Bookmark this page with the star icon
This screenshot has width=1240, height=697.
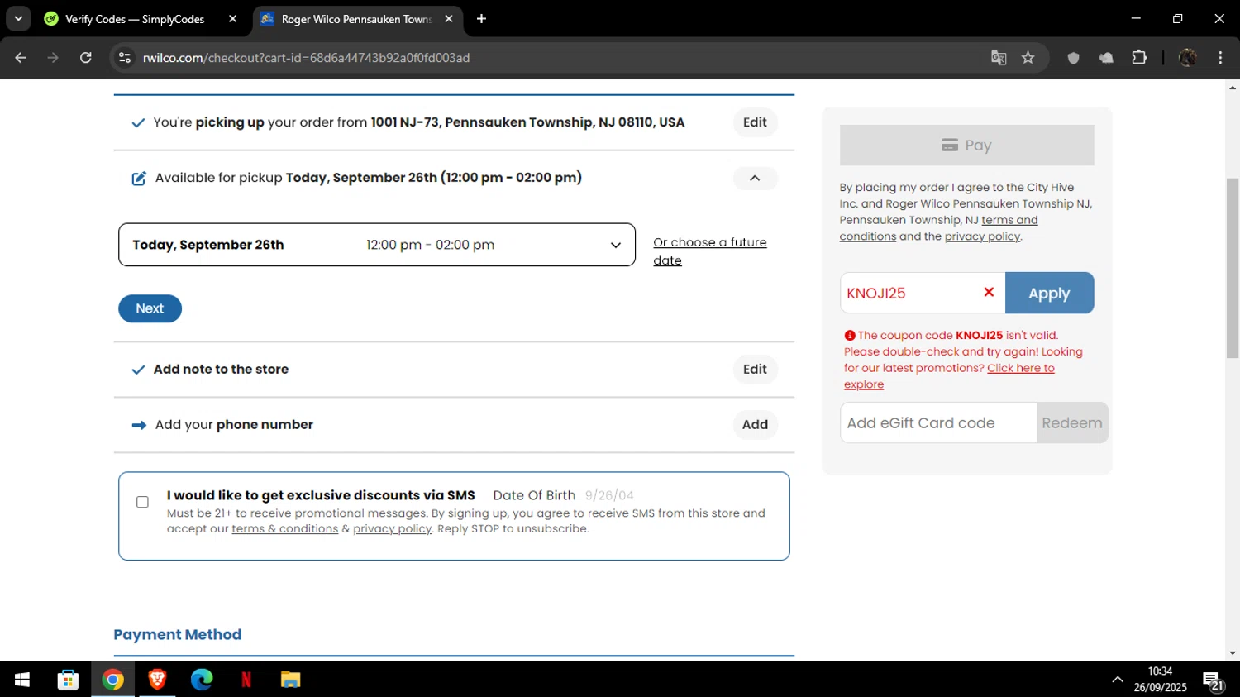1028,58
